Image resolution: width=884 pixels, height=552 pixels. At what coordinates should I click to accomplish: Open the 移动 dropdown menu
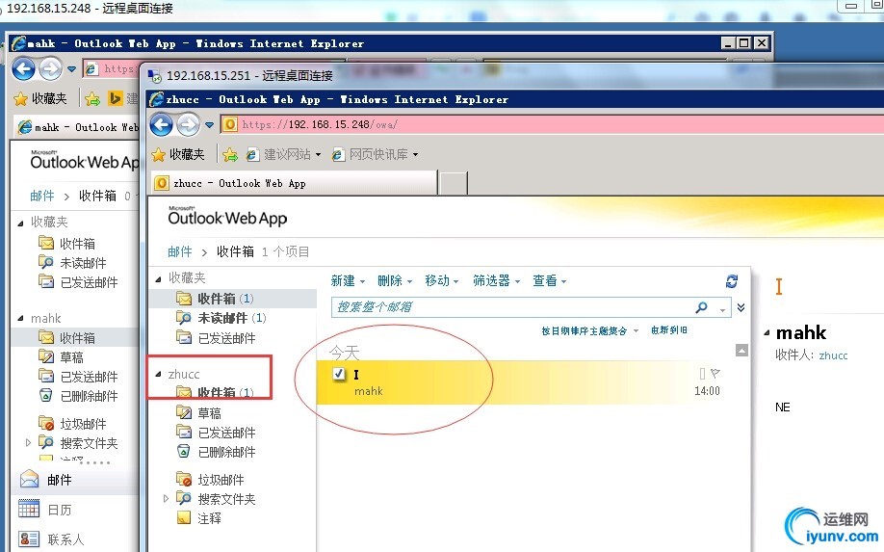tap(441, 280)
